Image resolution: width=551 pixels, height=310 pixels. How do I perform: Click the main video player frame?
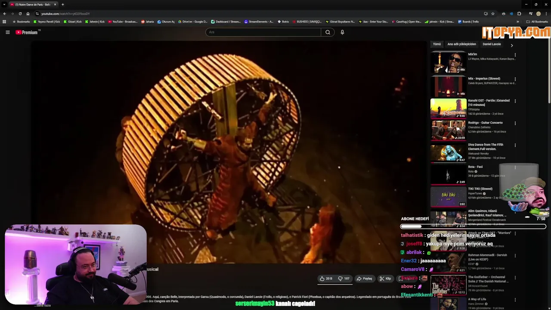(228, 152)
